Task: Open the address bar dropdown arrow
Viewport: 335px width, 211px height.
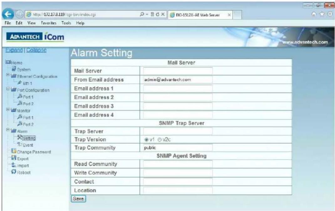Action: pyautogui.click(x=147, y=14)
